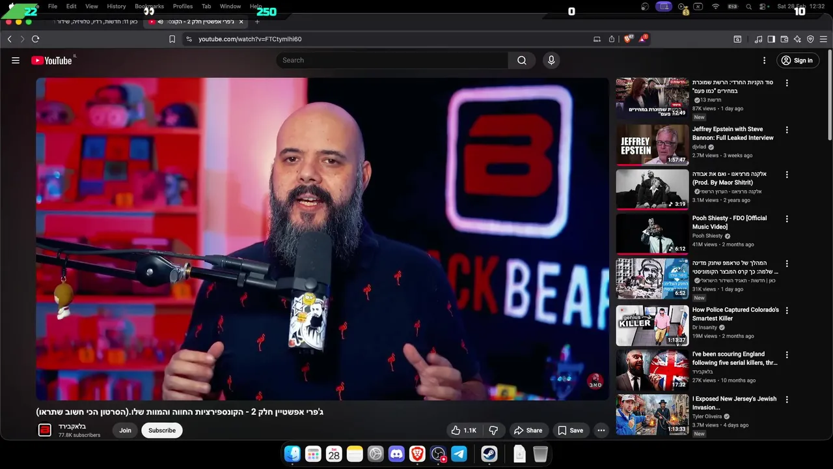Open options for I've been scouring England video
This screenshot has height=469, width=833.
(x=787, y=356)
